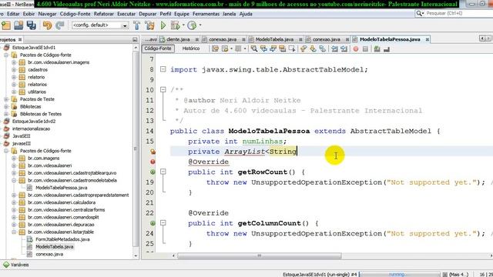
Task: Switch the editor to Histórico view
Action: [191, 48]
